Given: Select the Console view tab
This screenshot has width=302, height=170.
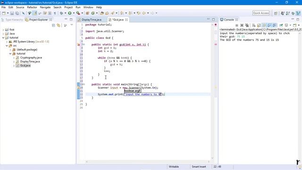Looking at the screenshot, I should tap(228, 20).
